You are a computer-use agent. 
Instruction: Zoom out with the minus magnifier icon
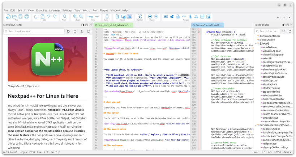tap(81, 17)
